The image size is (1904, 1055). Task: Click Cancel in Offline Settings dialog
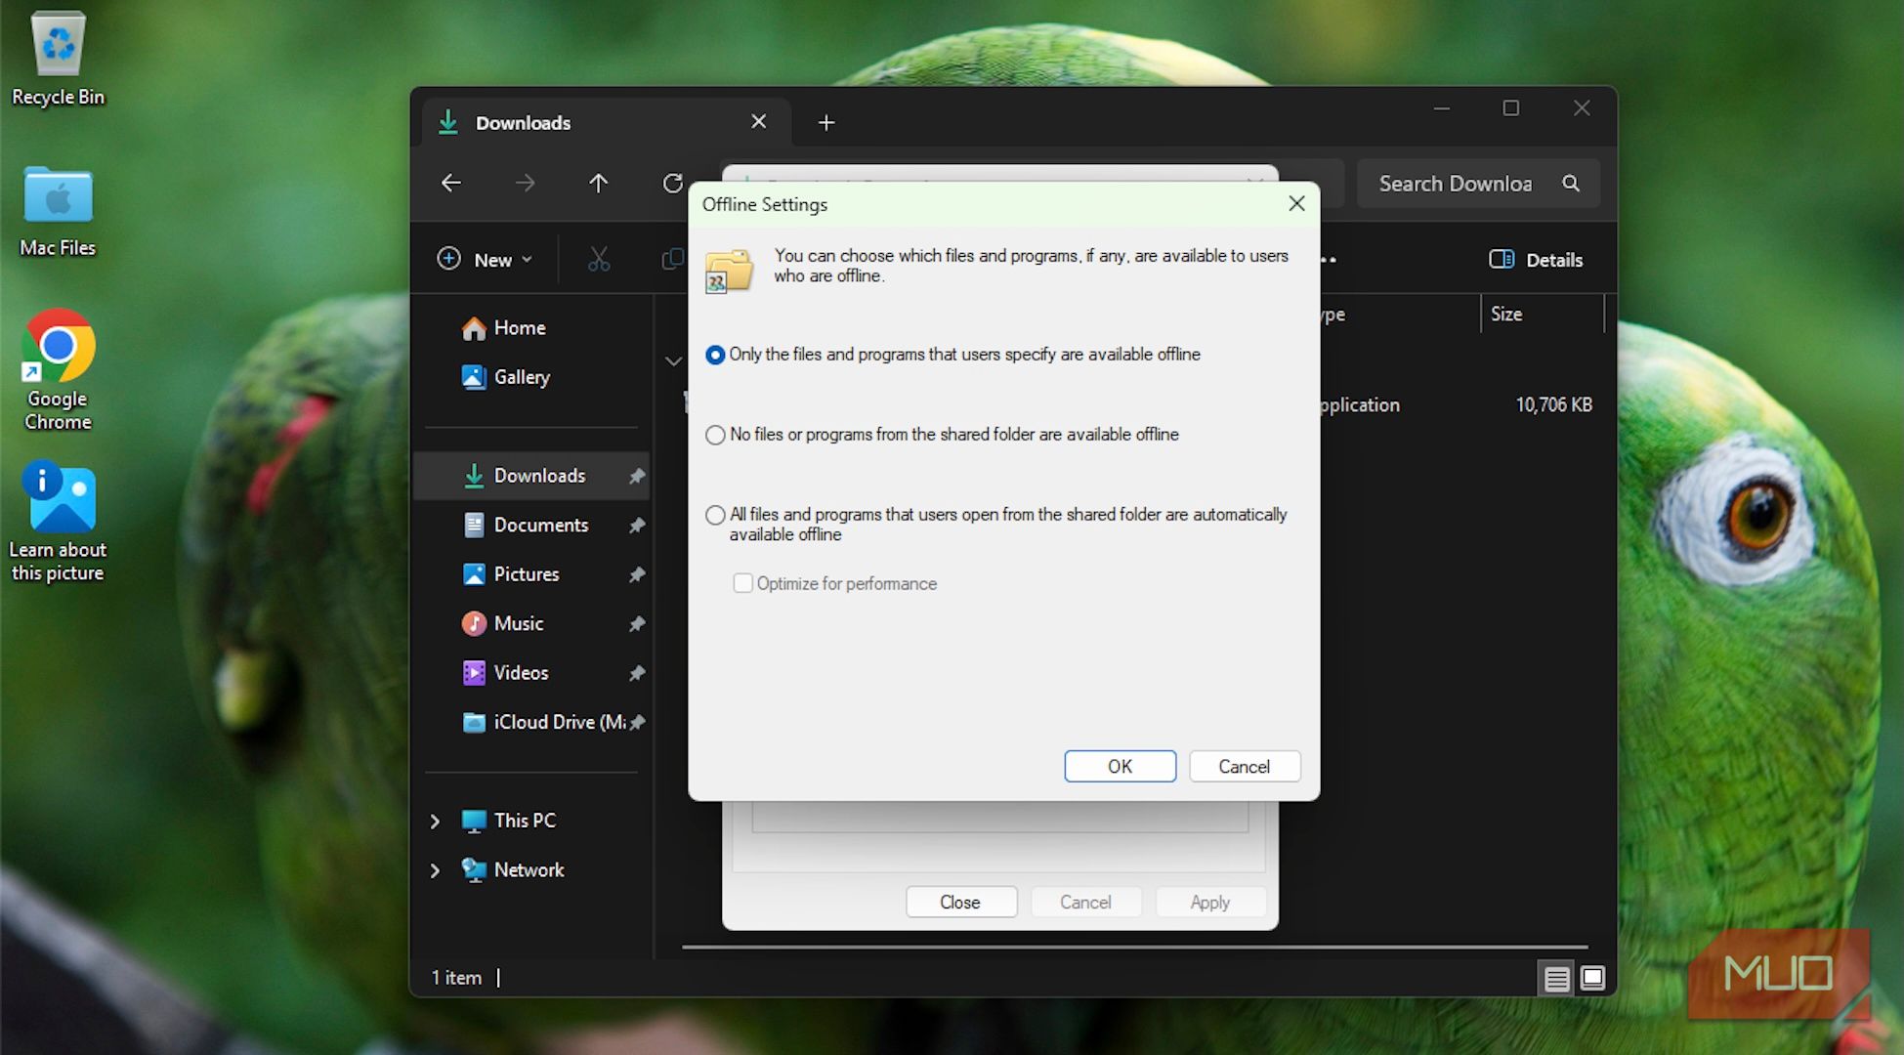coord(1245,767)
